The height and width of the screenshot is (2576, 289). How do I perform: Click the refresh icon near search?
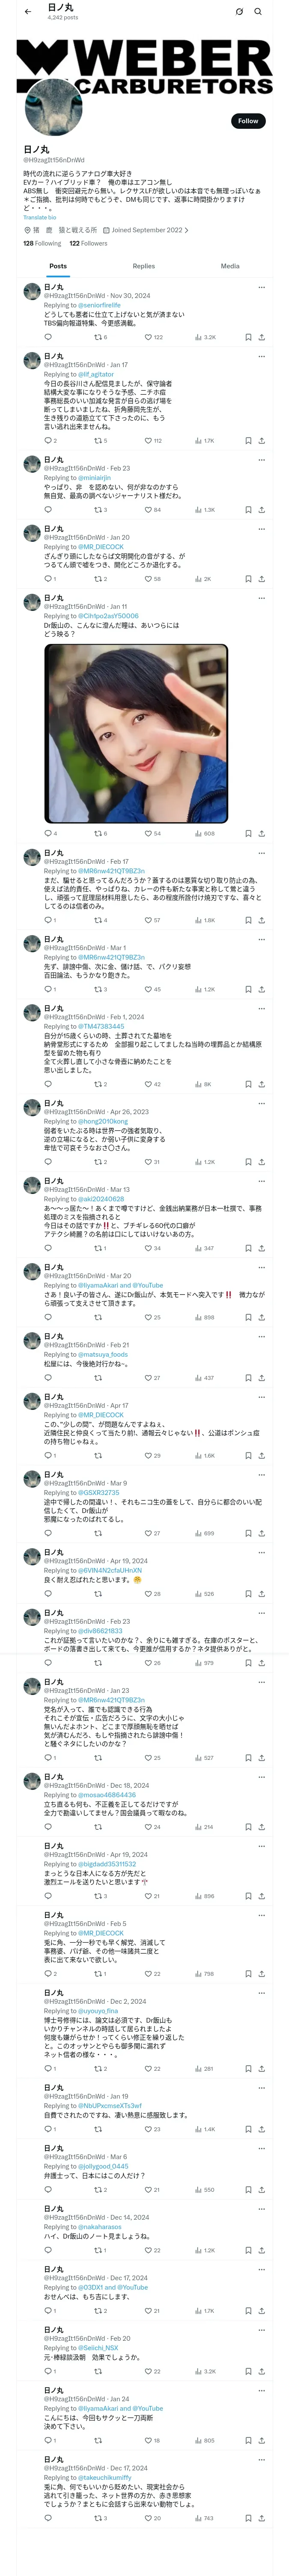click(x=239, y=12)
